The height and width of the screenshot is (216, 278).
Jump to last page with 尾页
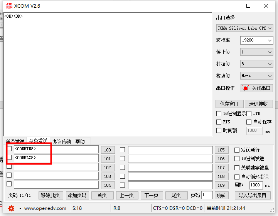(176, 195)
